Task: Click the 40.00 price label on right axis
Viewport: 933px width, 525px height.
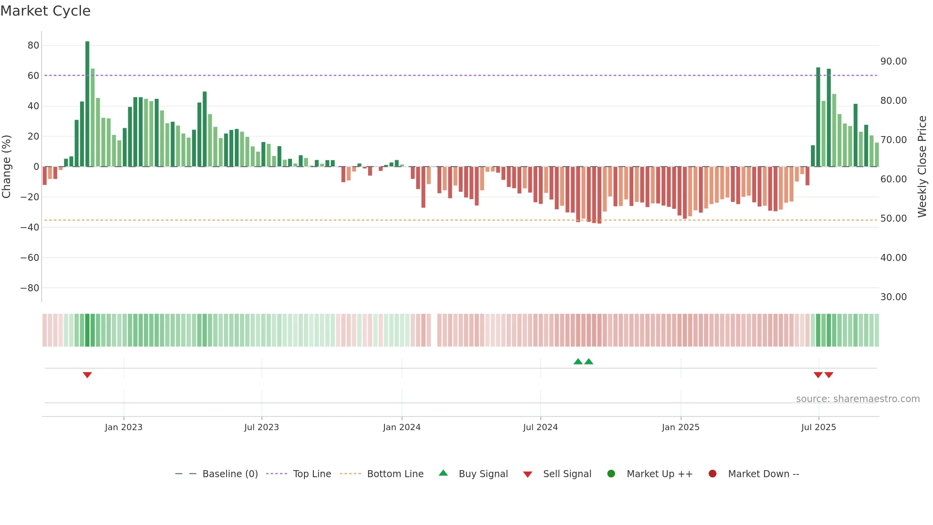Action: [x=894, y=258]
